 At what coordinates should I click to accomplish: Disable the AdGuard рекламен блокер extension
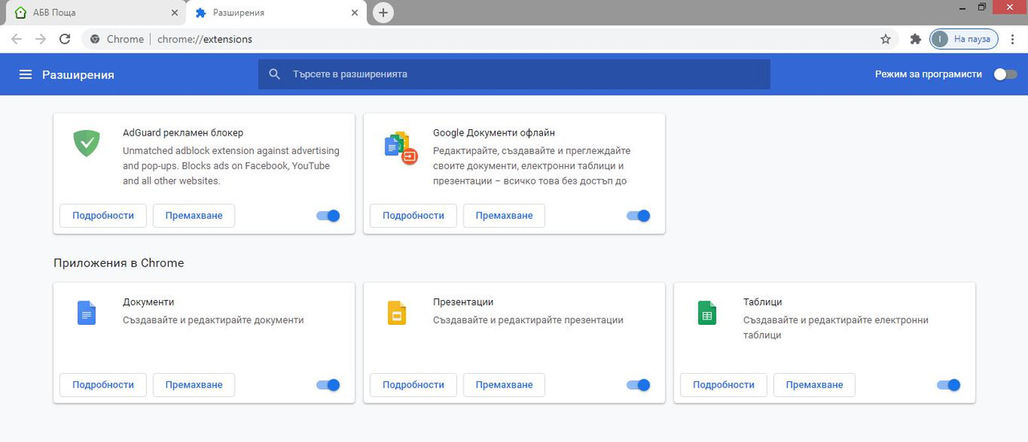[328, 216]
